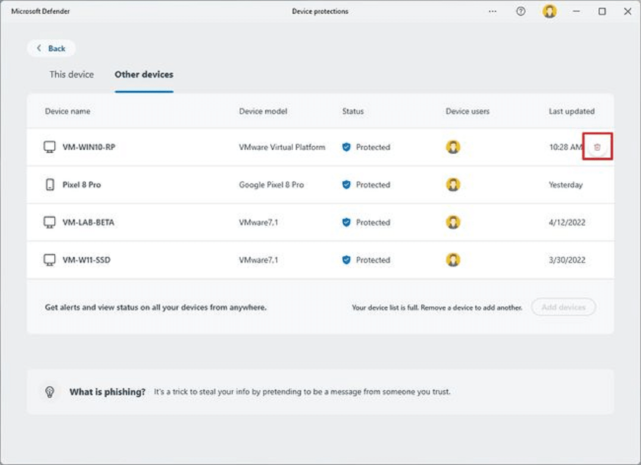Click Google Pixel 8 Pro model text
This screenshot has height=465, width=641.
(x=271, y=185)
